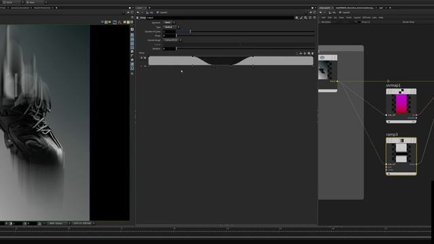The image size is (434, 244).
Task: Adjust the Number of Cycles slider handle
Action: 190,32
